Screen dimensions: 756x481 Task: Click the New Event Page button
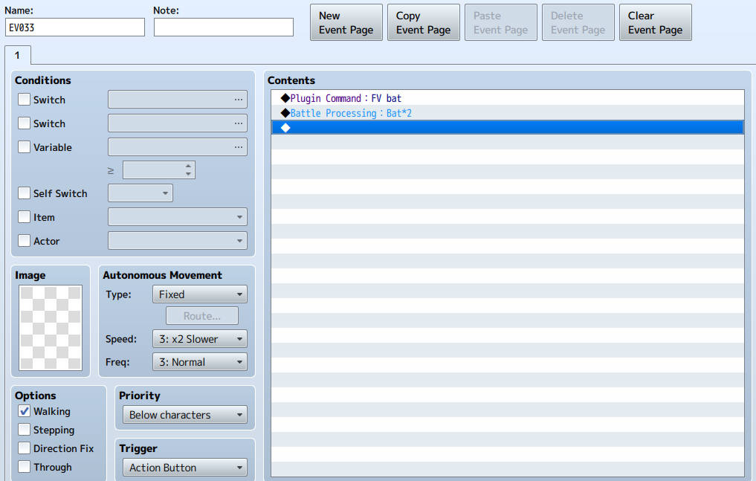tap(346, 22)
